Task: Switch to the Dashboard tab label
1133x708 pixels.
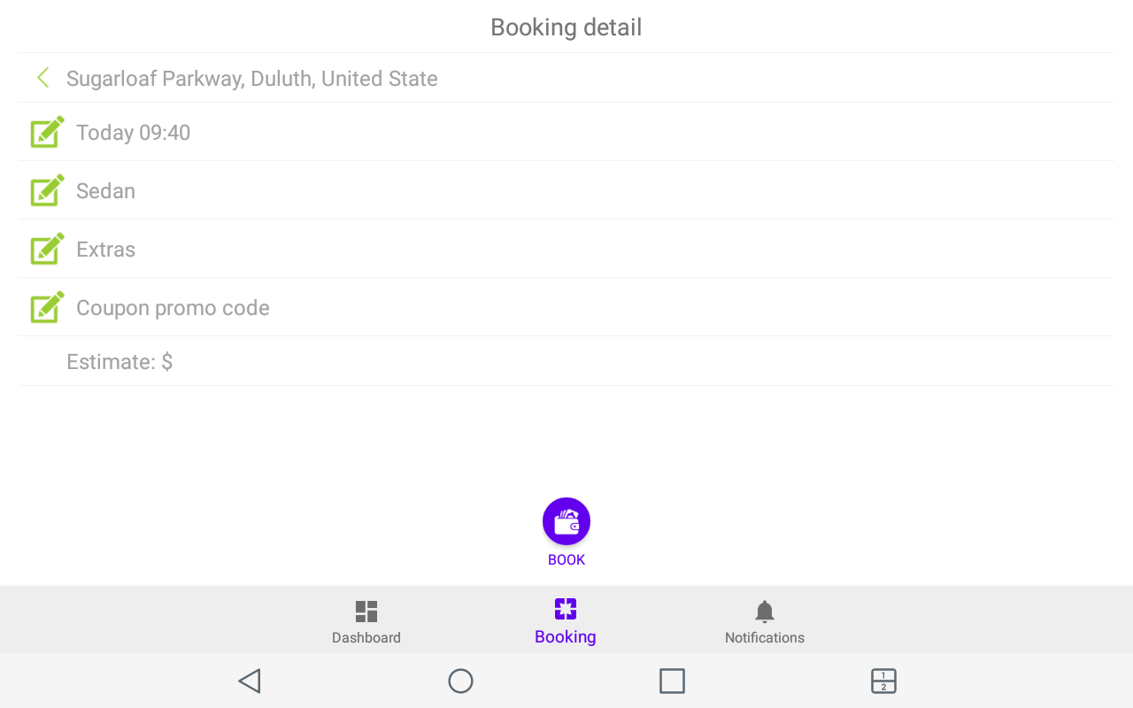Action: point(366,637)
